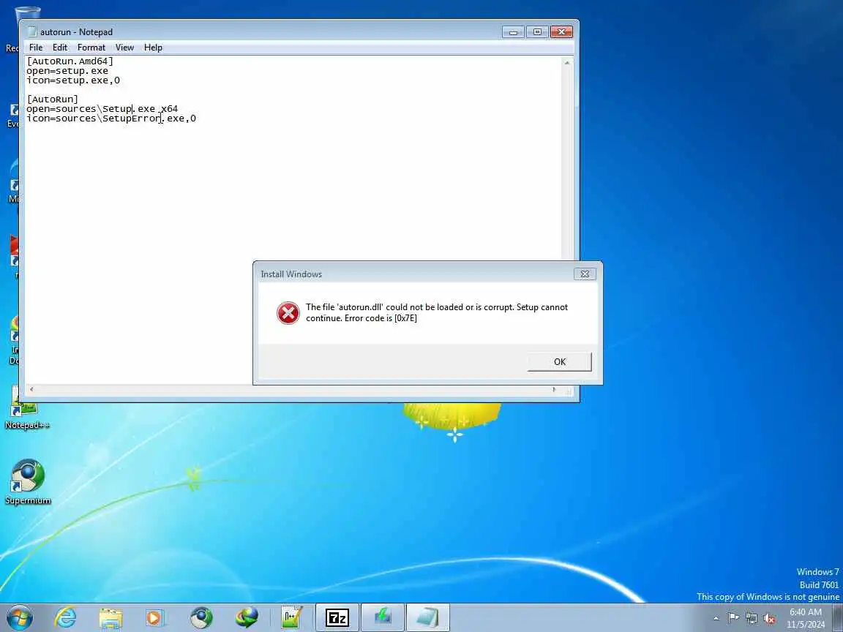Screen dimensions: 843x632
Task: Click the network icon in system tray
Action: tap(752, 618)
